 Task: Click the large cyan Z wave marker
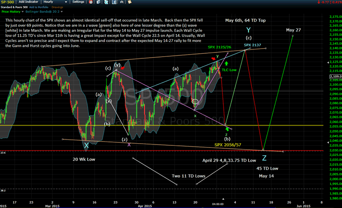[265, 159]
